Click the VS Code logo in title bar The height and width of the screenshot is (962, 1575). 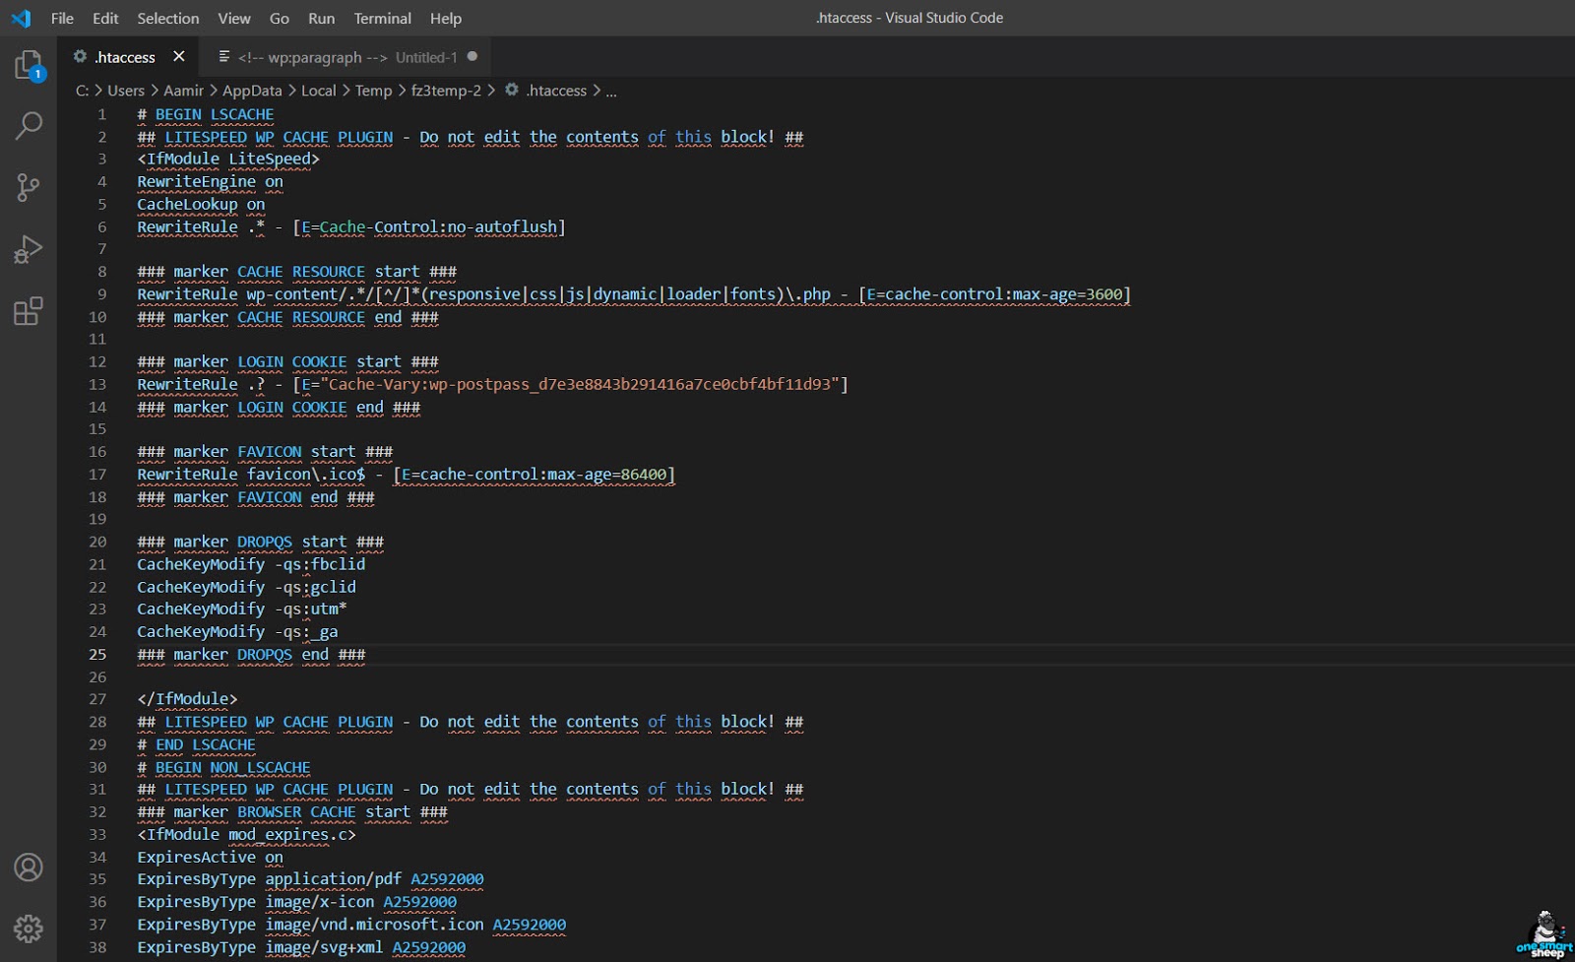pos(21,18)
